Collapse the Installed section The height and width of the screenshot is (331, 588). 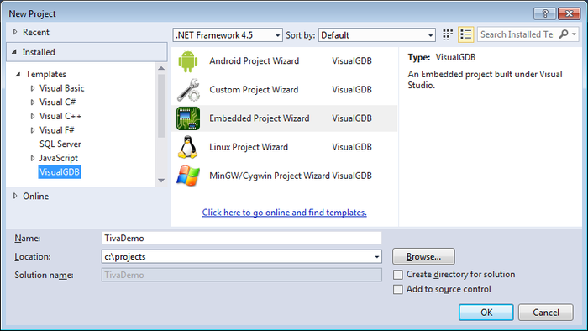pos(14,52)
